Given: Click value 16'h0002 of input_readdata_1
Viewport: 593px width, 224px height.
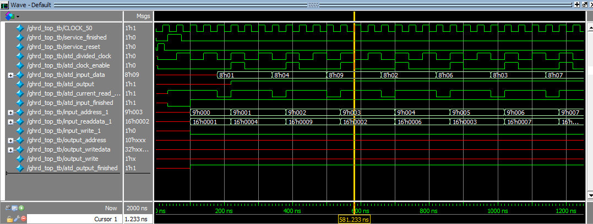Looking at the screenshot, I should pyautogui.click(x=137, y=122).
